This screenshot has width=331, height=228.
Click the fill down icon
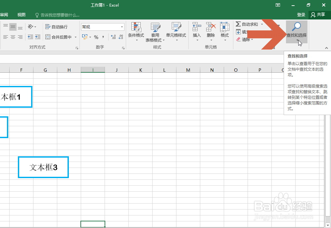238,32
